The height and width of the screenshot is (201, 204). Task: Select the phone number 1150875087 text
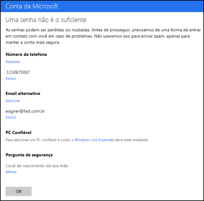pyautogui.click(x=18, y=72)
